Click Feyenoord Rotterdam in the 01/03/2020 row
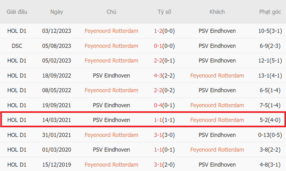This screenshot has height=171, width=286. point(217,150)
